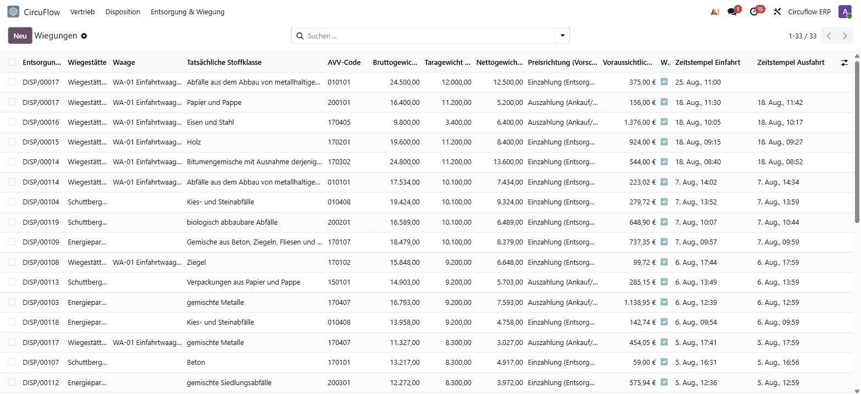The height and width of the screenshot is (395, 861).
Task: Open the gear actions menu beside Wiegungen
Action: [84, 36]
